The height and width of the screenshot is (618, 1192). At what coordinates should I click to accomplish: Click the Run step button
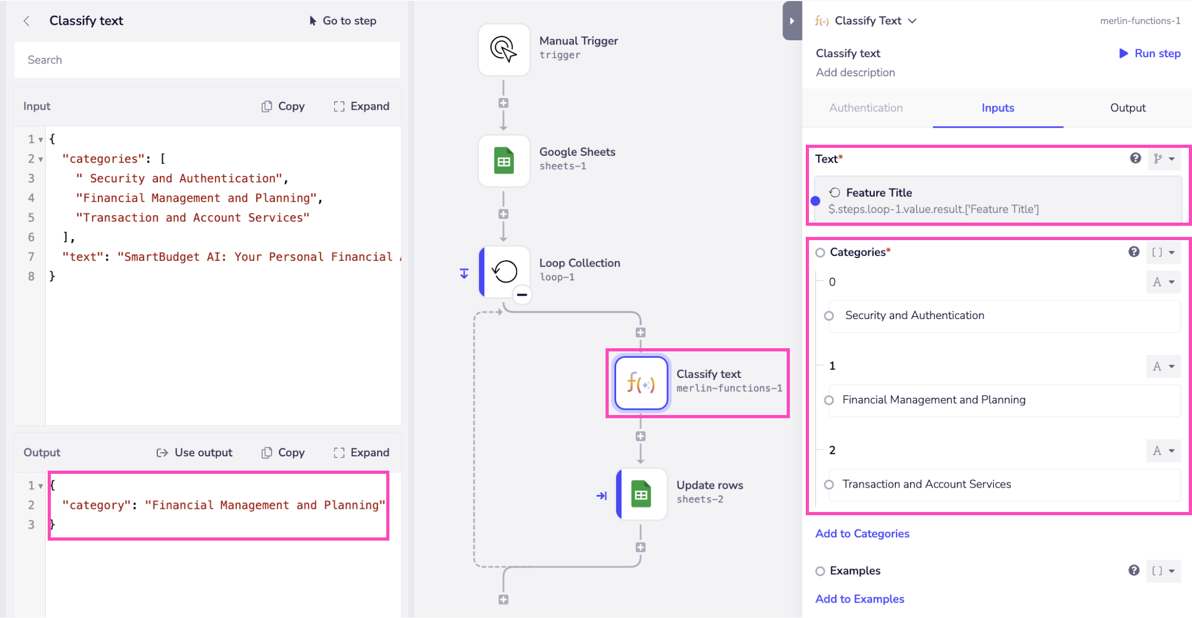[1150, 53]
